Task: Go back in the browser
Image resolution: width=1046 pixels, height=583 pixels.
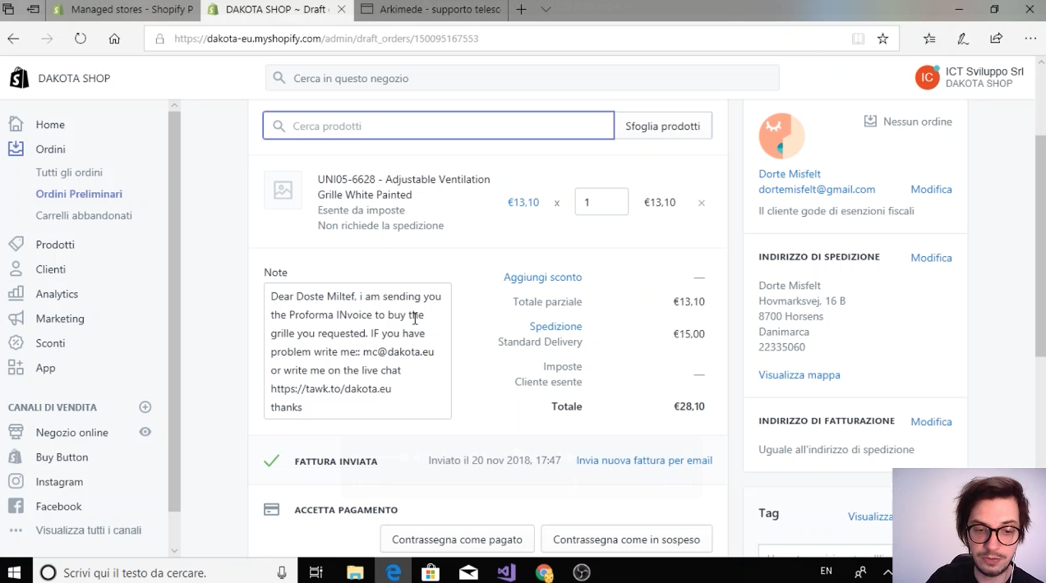Action: (x=13, y=39)
